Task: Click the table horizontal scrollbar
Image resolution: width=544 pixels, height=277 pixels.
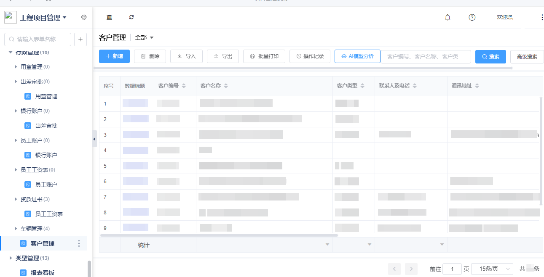Action: click(219, 235)
